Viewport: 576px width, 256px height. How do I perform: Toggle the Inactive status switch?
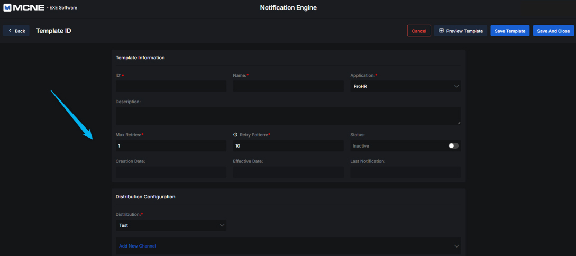[453, 146]
